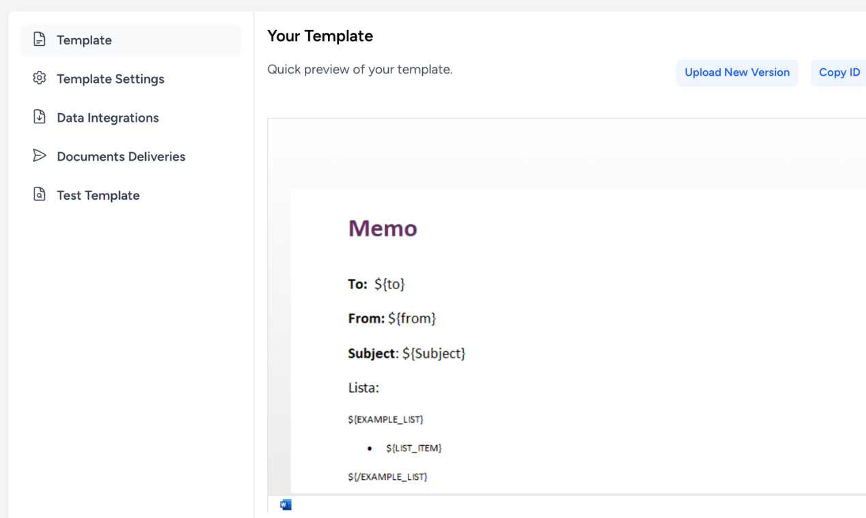
Task: Select the ${from} placeholder text
Action: click(x=412, y=318)
